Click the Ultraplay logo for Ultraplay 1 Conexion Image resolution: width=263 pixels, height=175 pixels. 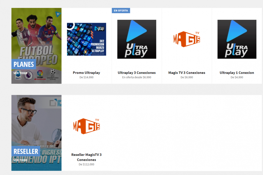[237, 39]
